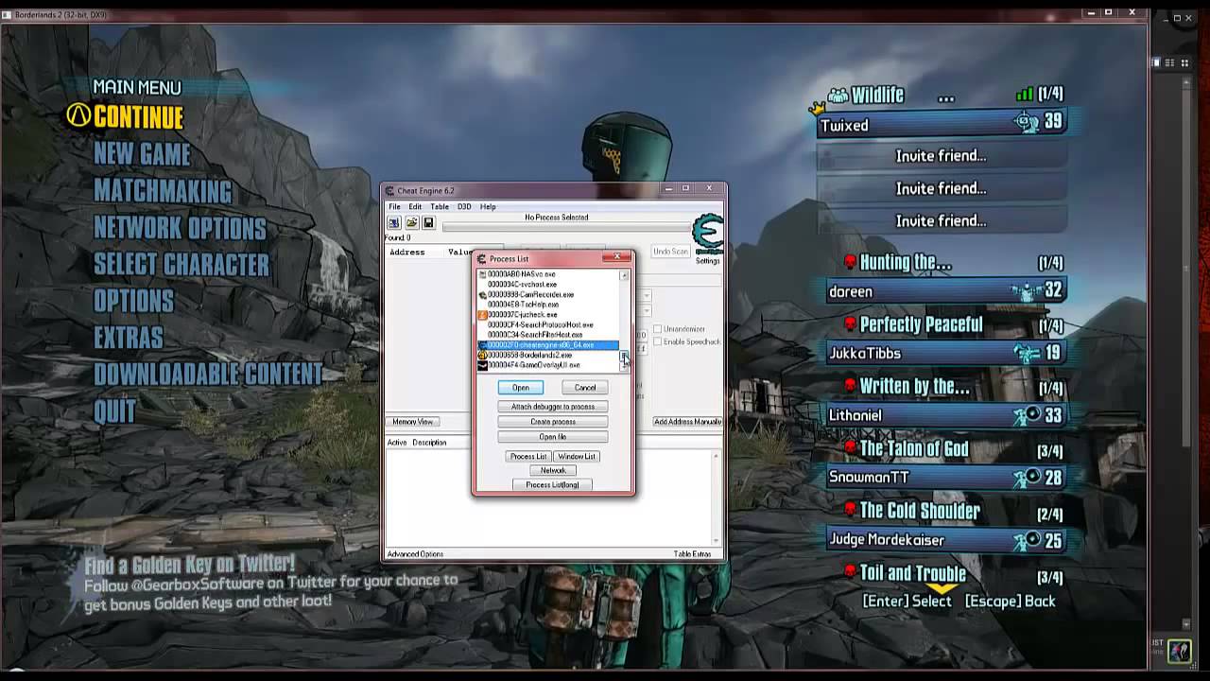This screenshot has width=1210, height=681.
Task: Click CamRecorder.exe process icon
Action: [482, 294]
